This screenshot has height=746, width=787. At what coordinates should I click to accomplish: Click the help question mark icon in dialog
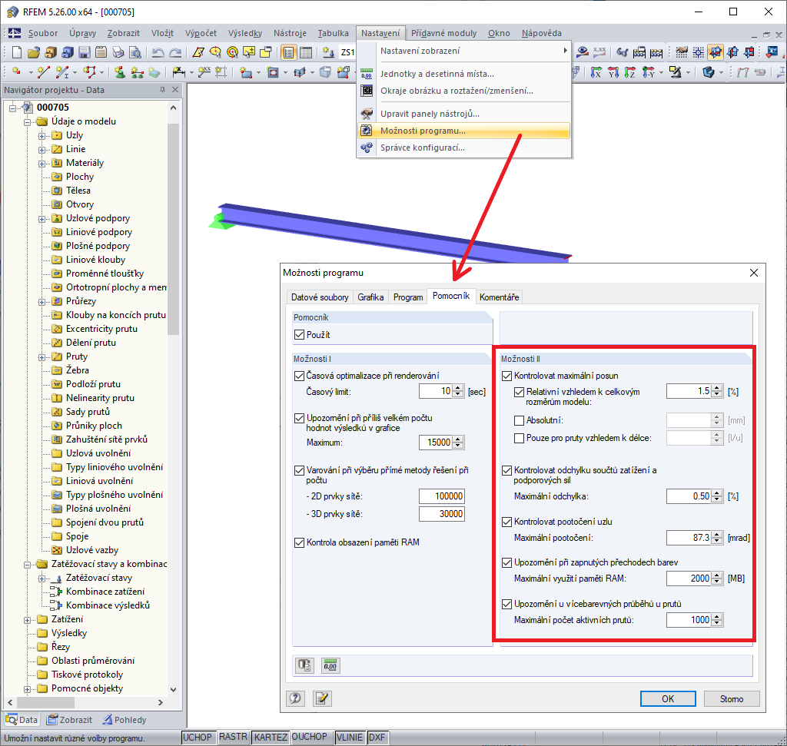(x=296, y=698)
